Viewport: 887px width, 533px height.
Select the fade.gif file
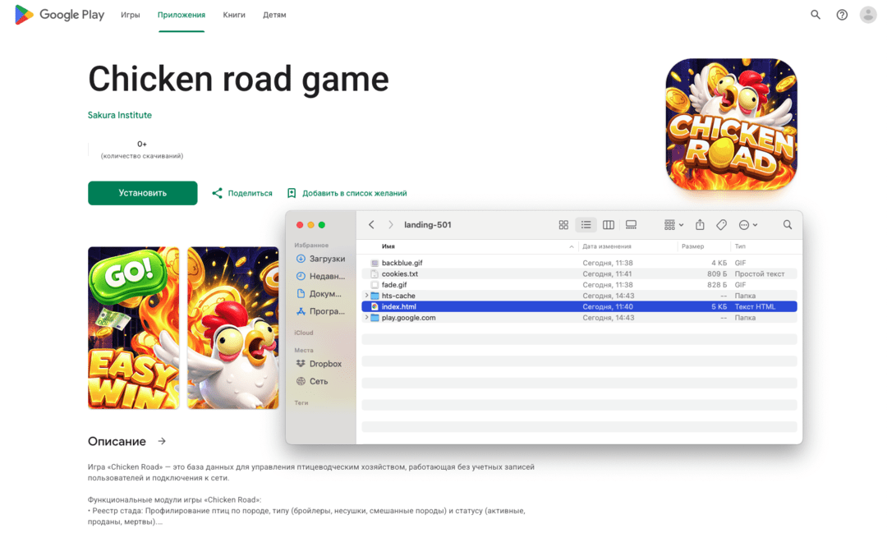579,285
